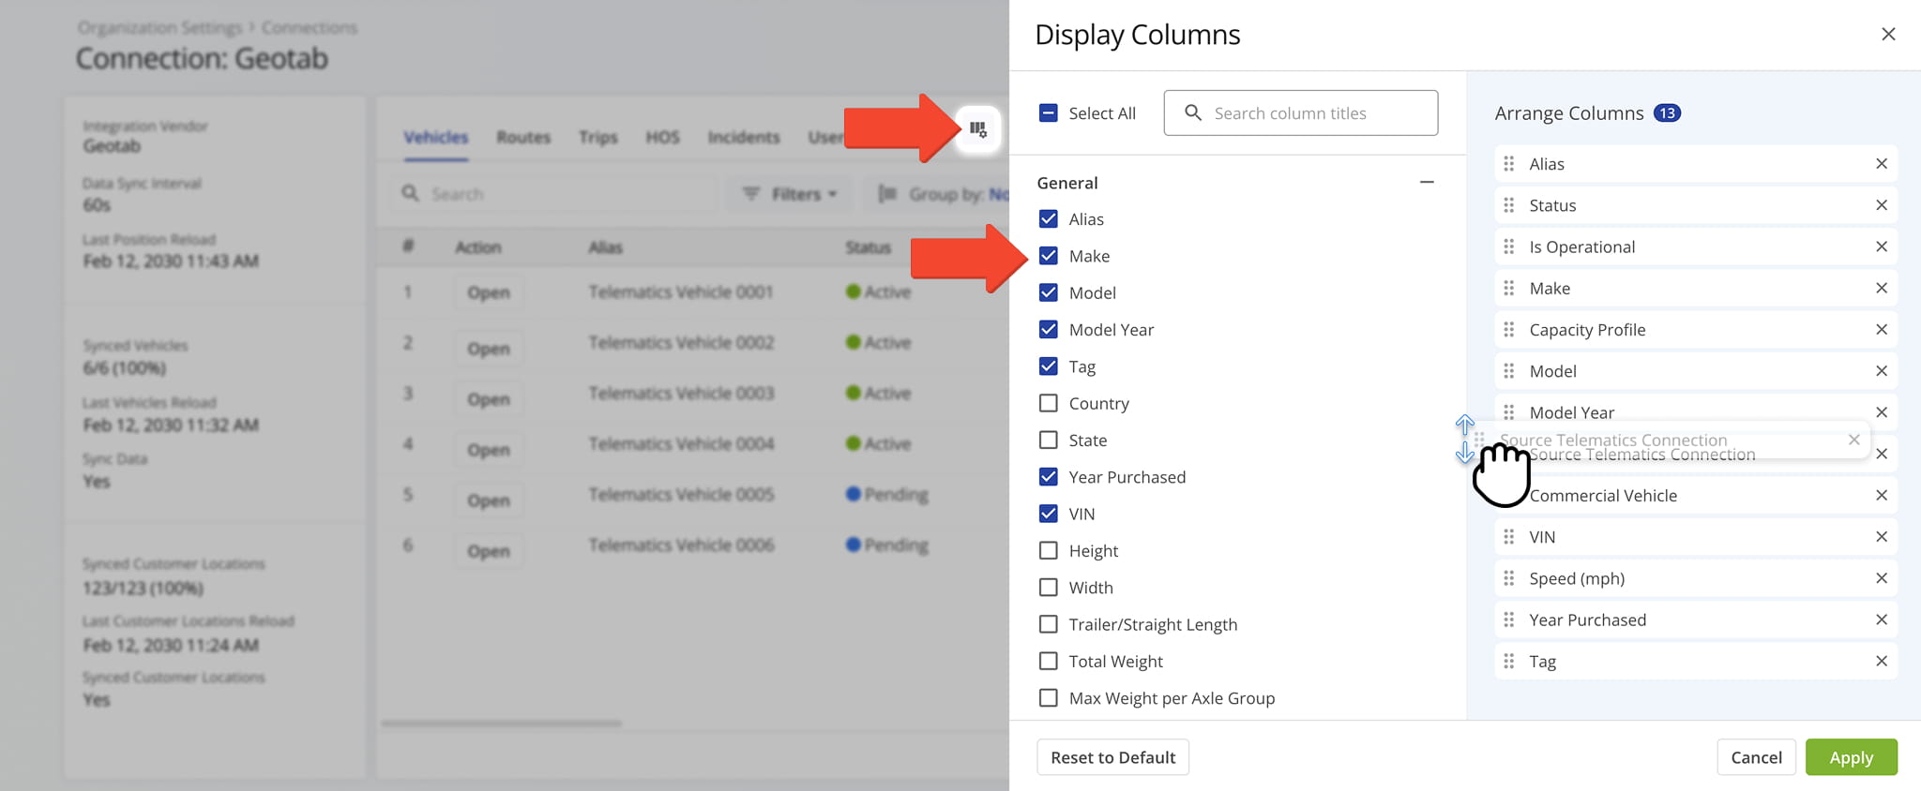1921x791 pixels.
Task: Remove Alias from arranged columns
Action: tap(1881, 164)
